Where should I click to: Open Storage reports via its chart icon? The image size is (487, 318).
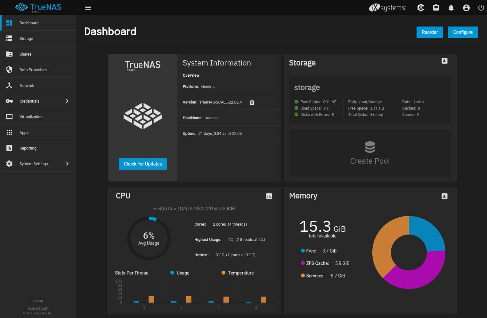coord(444,60)
